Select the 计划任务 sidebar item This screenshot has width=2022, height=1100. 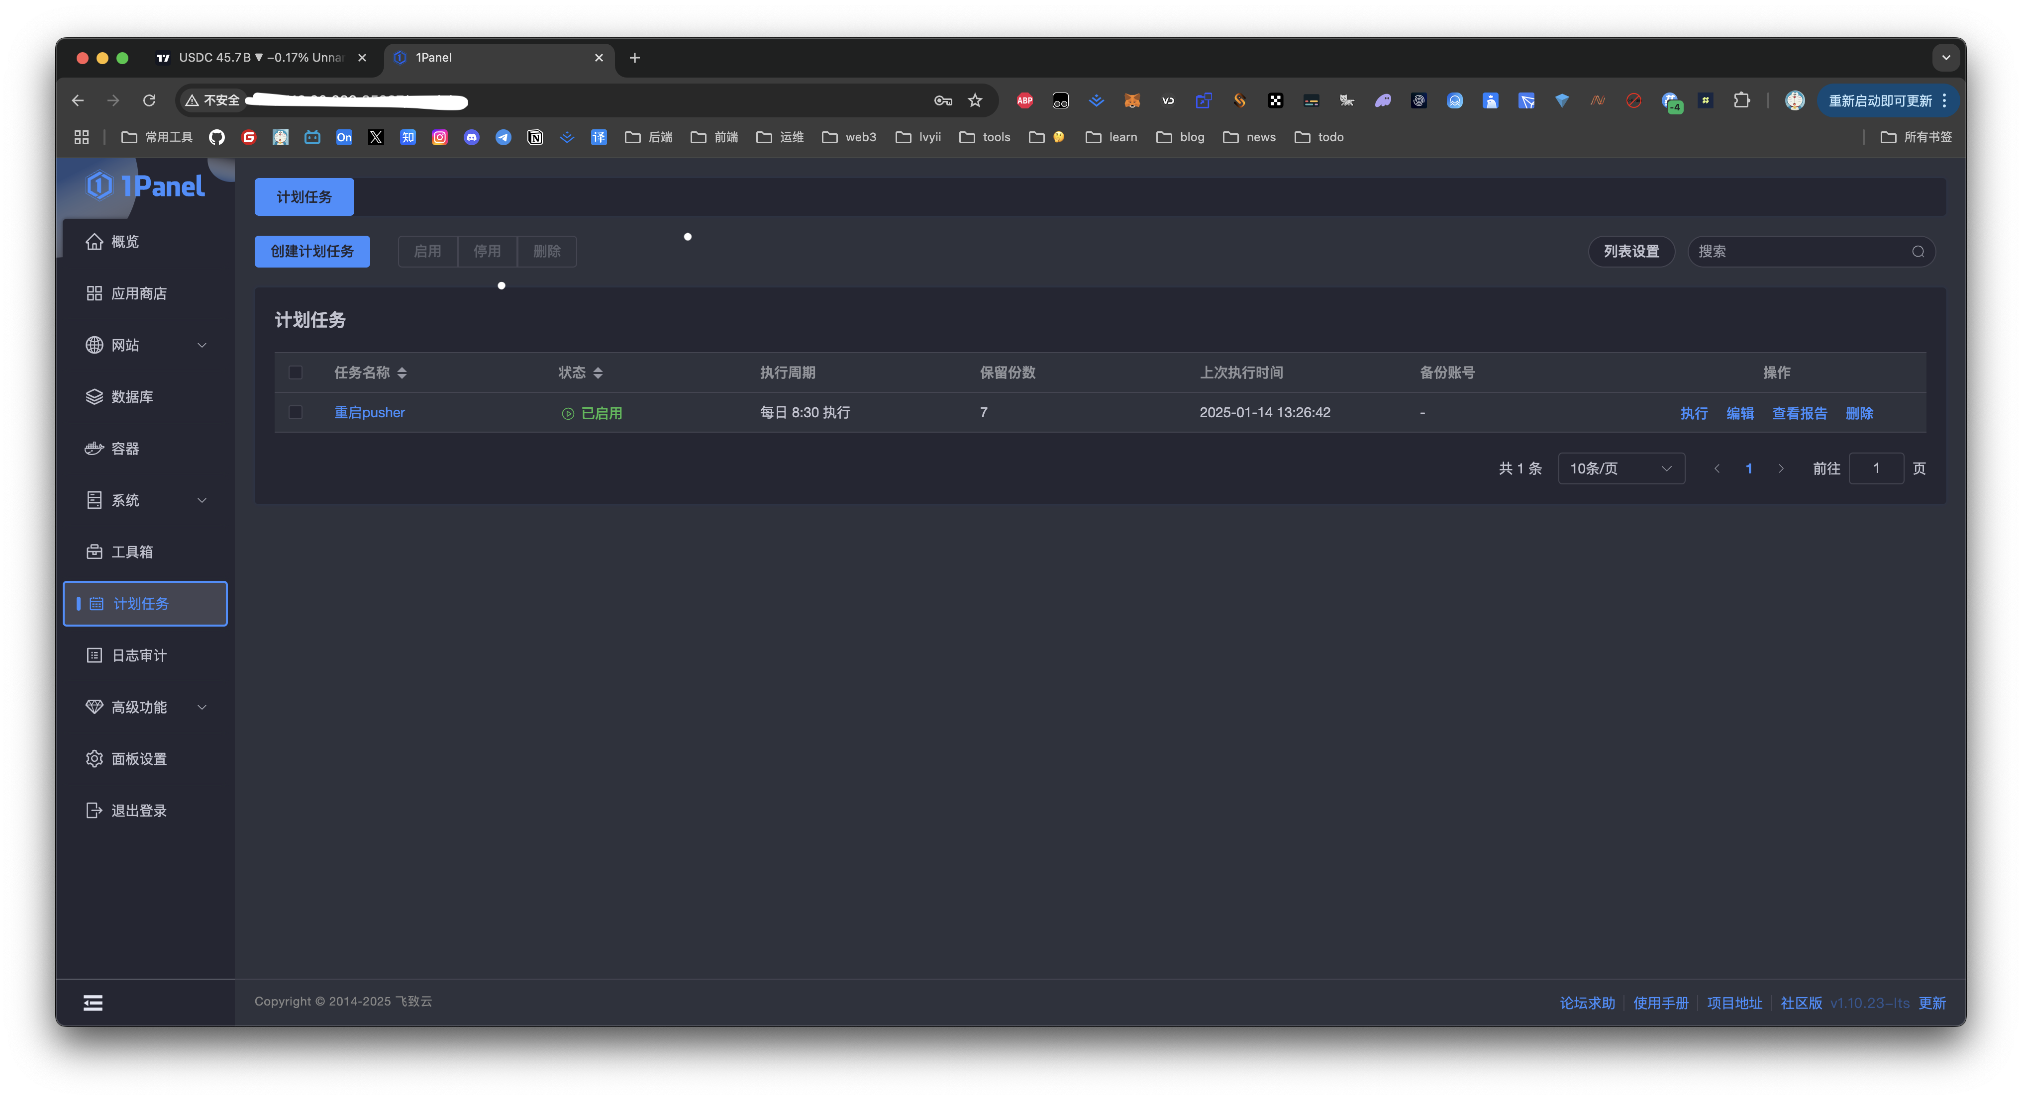pyautogui.click(x=145, y=603)
